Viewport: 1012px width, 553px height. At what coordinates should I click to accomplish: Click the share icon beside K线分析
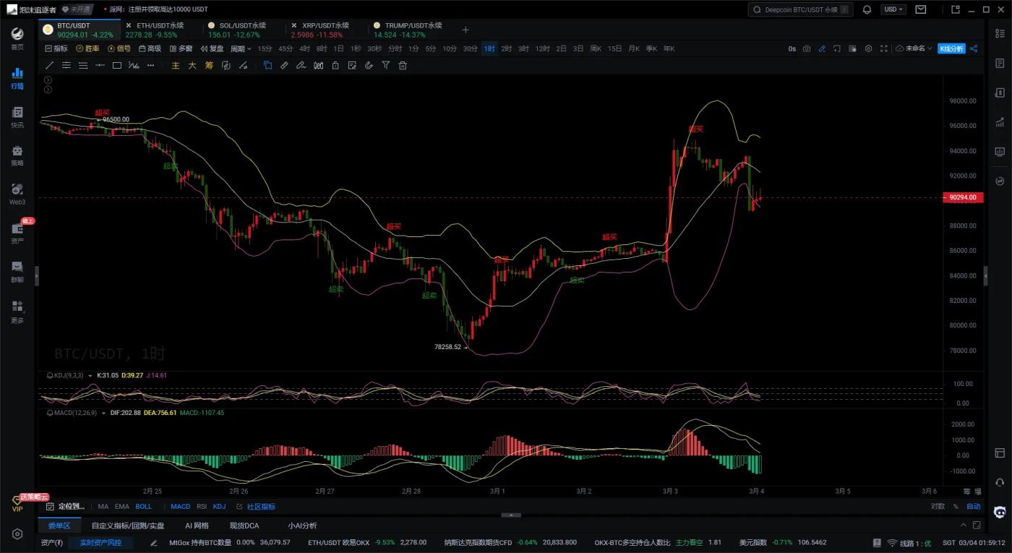point(973,48)
